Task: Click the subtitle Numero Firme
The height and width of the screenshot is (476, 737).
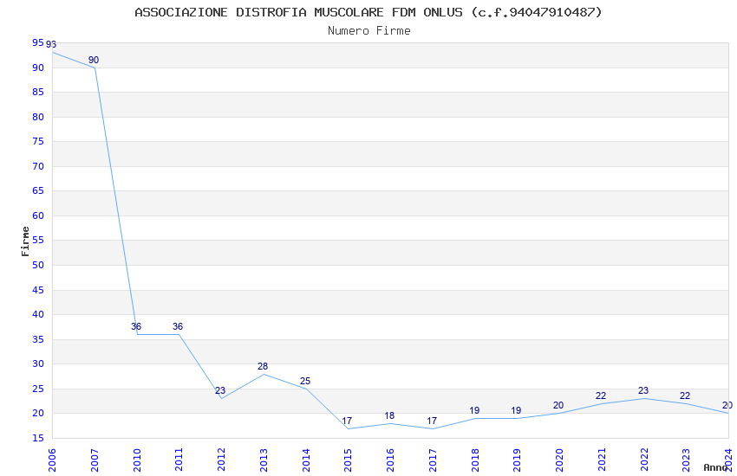Action: (x=369, y=30)
